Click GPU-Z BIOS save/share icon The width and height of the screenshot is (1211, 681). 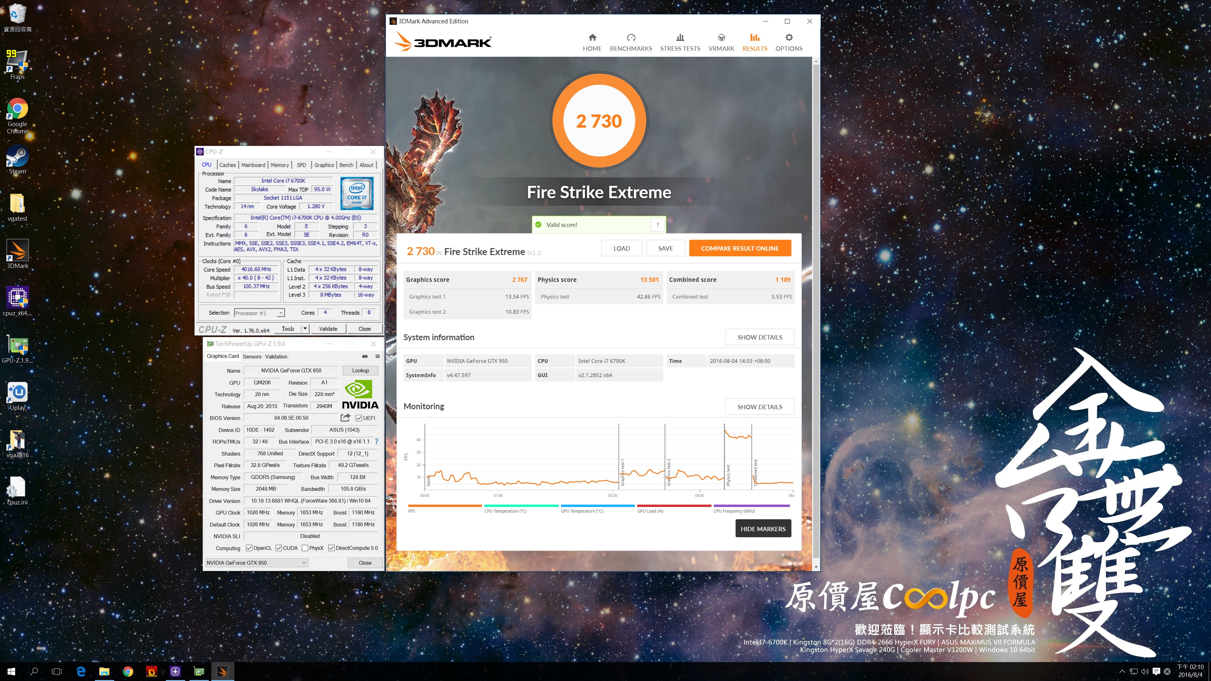pyautogui.click(x=346, y=417)
